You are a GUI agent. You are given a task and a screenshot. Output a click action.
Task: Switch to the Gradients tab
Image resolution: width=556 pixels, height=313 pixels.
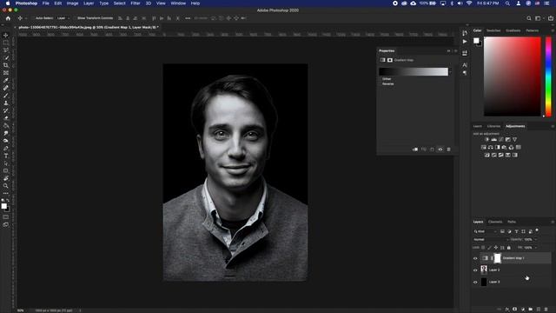click(513, 30)
